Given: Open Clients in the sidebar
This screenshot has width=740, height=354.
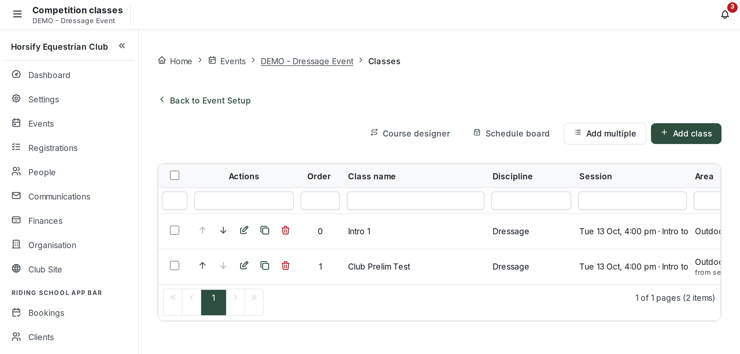Looking at the screenshot, I should [x=69, y=337].
